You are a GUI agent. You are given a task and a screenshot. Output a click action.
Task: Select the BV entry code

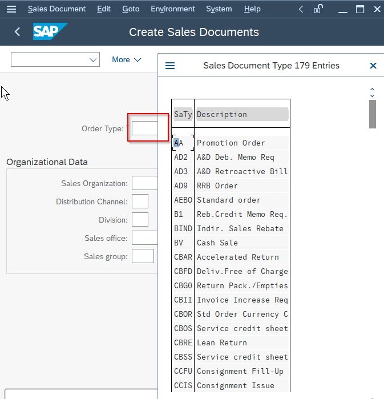point(179,243)
